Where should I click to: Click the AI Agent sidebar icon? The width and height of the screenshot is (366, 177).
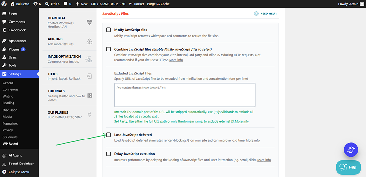[4, 155]
